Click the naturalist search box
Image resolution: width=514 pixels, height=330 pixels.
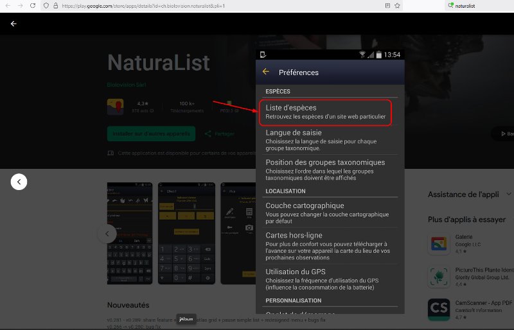[479, 6]
